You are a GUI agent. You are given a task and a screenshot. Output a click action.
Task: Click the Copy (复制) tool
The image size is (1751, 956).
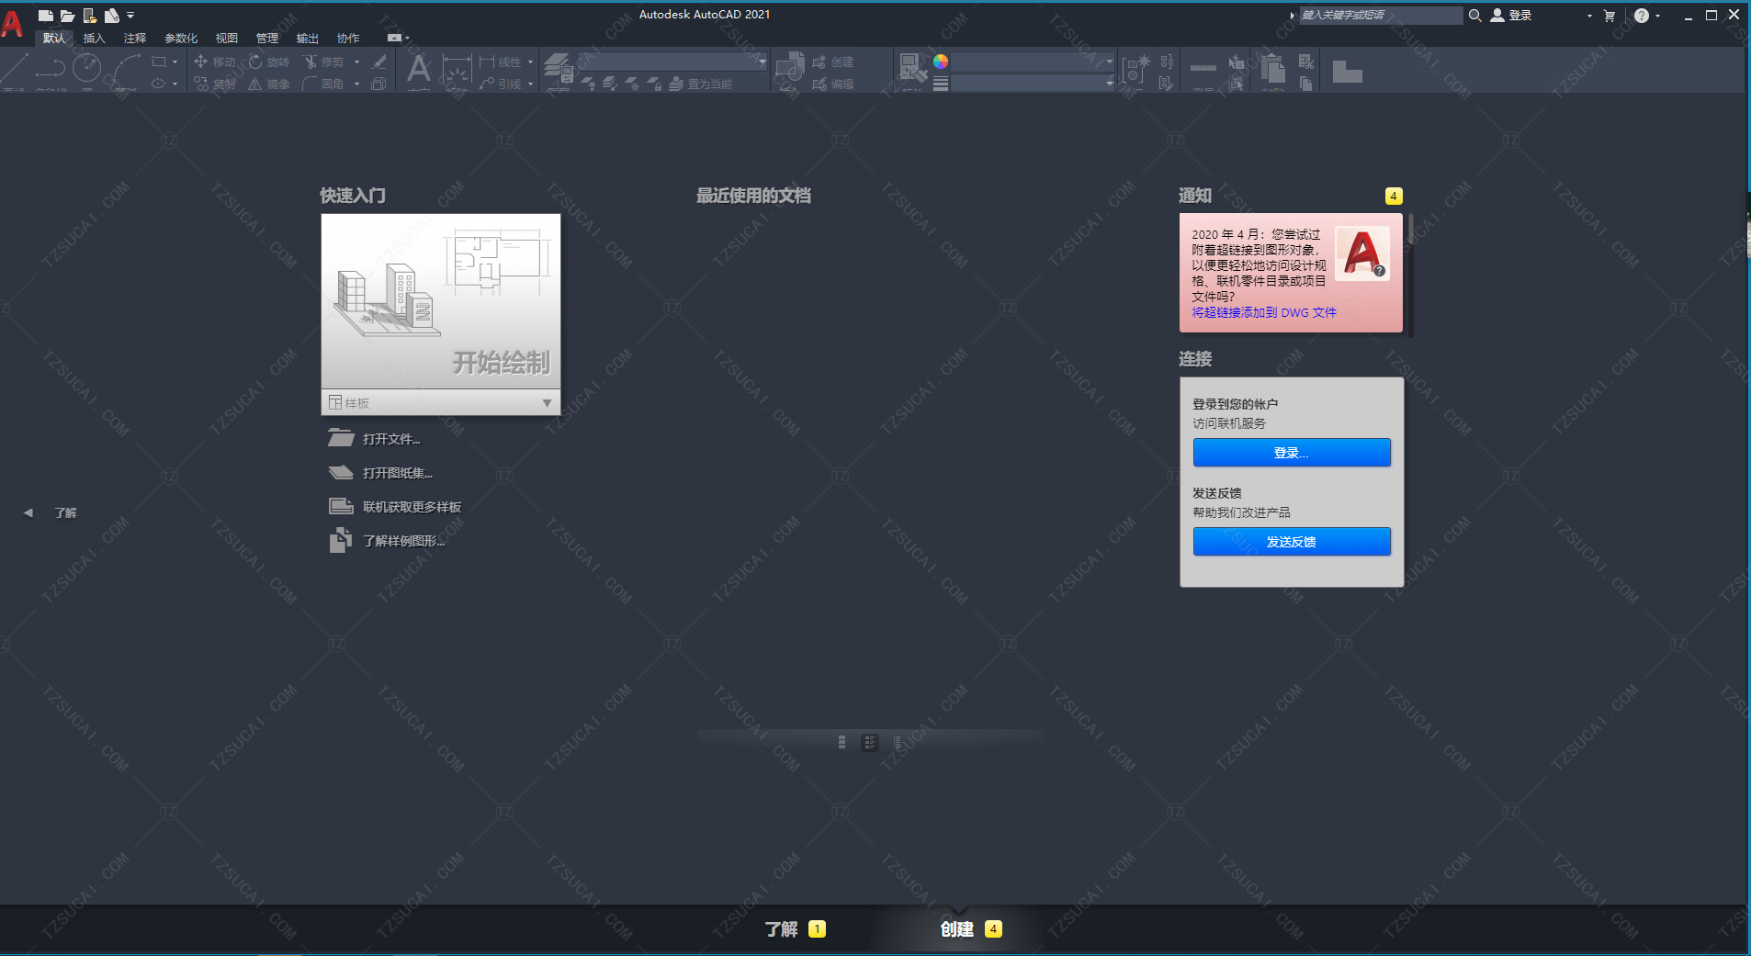[x=215, y=84]
